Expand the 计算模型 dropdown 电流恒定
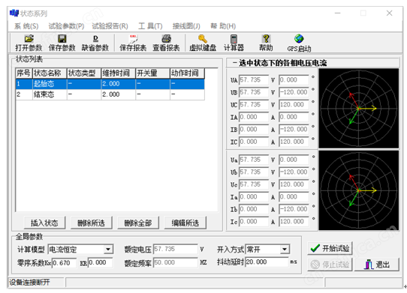Screen dimensions: 407x293 [108, 250]
